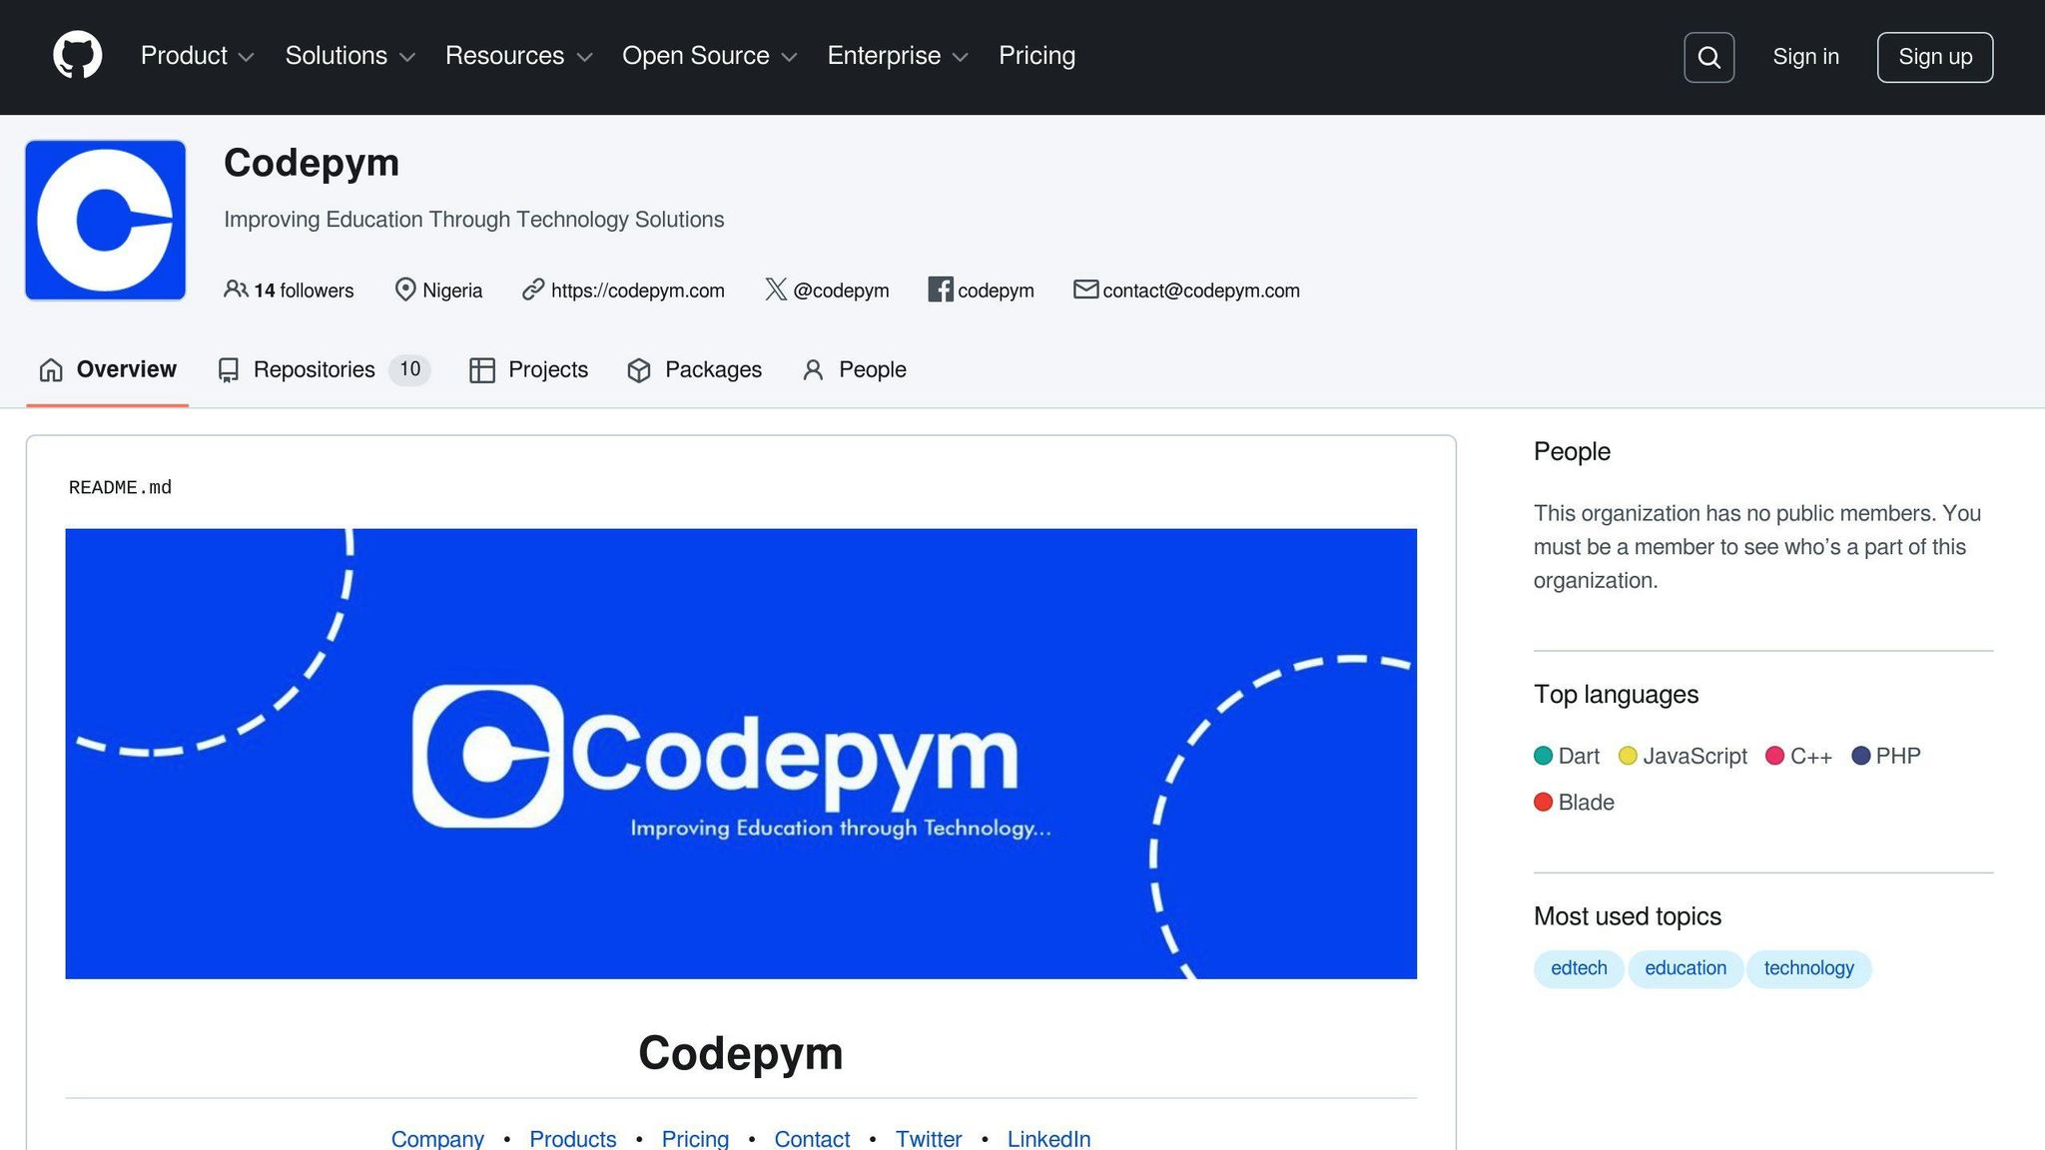Click the GitHub logo in top navigation
This screenshot has width=2045, height=1150.
click(76, 56)
